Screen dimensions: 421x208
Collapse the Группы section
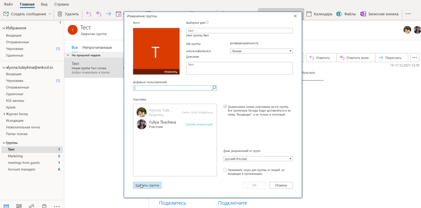point(4,143)
